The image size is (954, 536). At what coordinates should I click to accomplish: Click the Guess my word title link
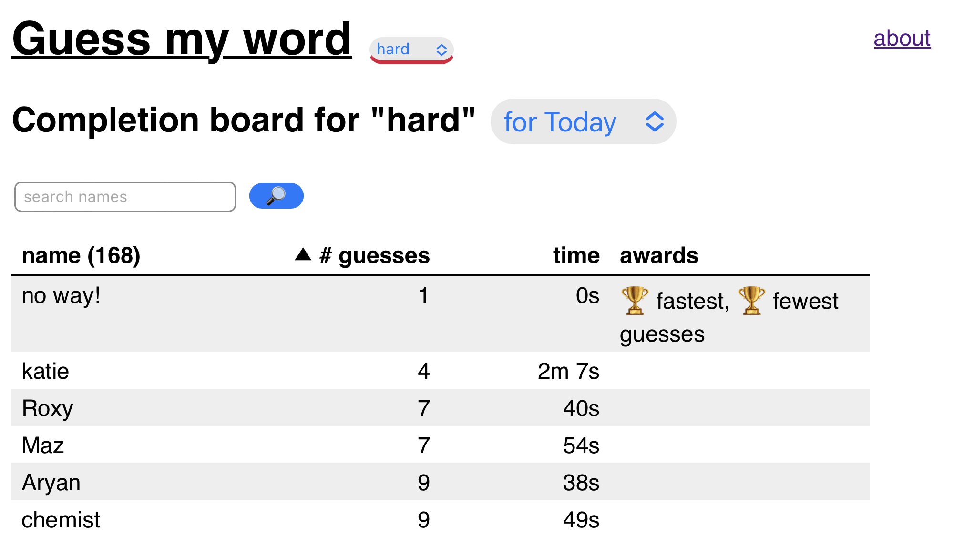(182, 39)
